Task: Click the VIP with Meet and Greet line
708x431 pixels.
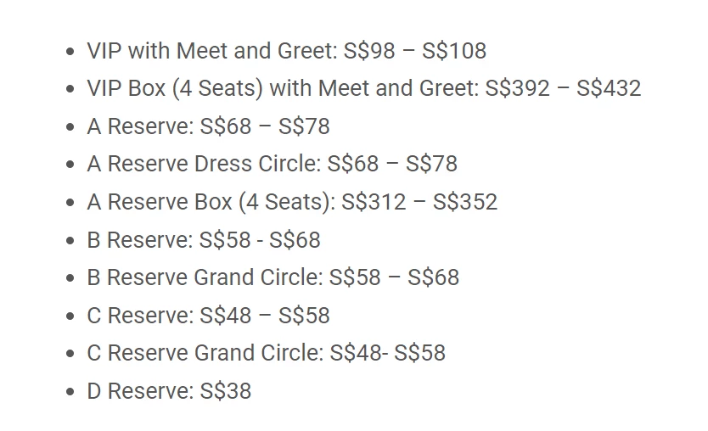Action: point(287,51)
